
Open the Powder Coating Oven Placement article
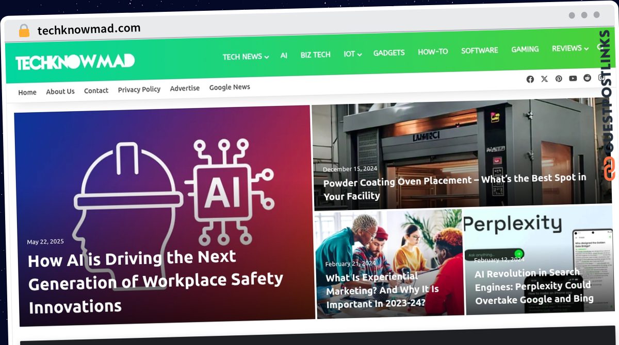pyautogui.click(x=454, y=187)
